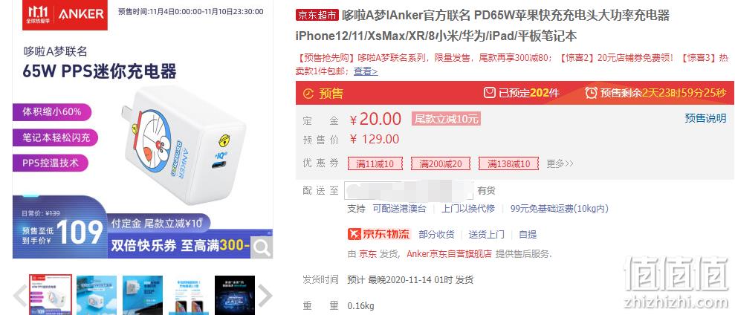Click the magnifier zoom icon on product image

[262, 247]
